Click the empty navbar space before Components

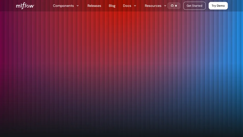[43, 6]
